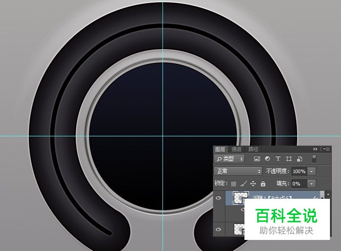Switch to the 通道 tab
The height and width of the screenshot is (251, 341).
(236, 149)
